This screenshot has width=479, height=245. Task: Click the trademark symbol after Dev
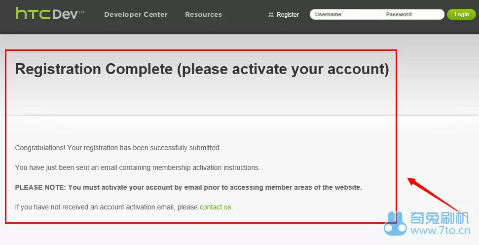tap(81, 10)
